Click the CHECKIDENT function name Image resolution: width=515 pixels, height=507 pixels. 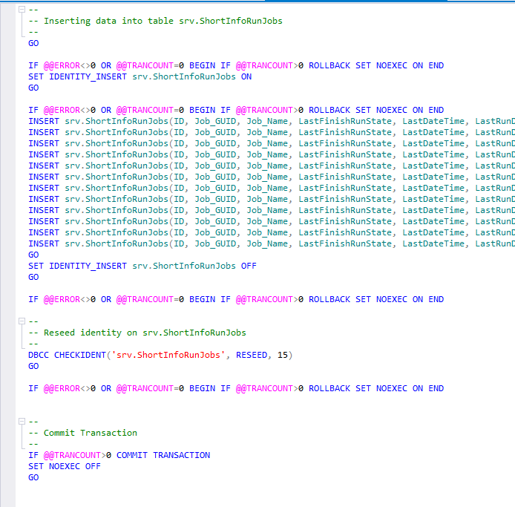[80, 355]
